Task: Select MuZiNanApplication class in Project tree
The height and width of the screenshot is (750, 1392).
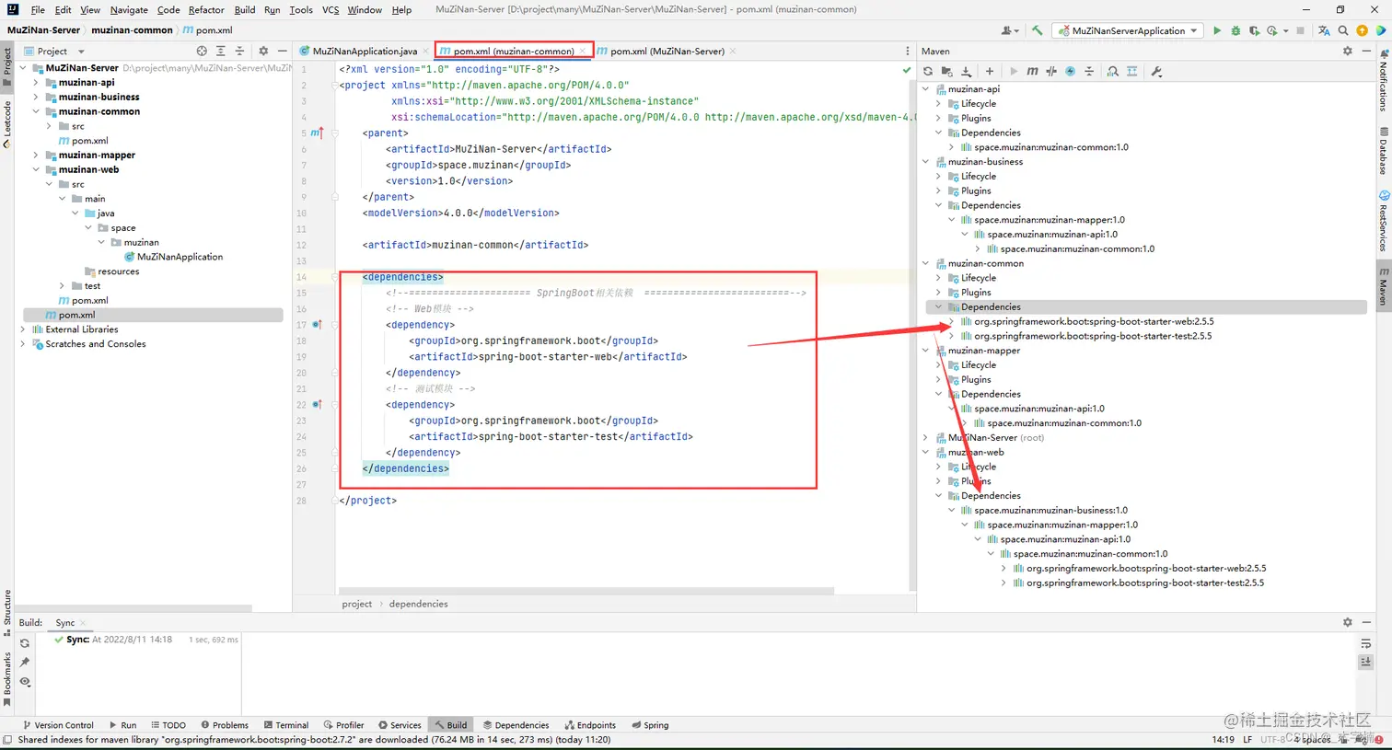Action: pyautogui.click(x=180, y=257)
